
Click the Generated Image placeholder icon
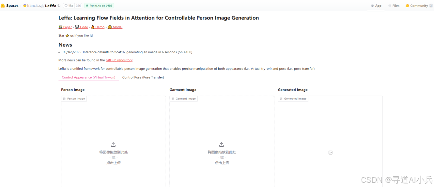point(330,153)
